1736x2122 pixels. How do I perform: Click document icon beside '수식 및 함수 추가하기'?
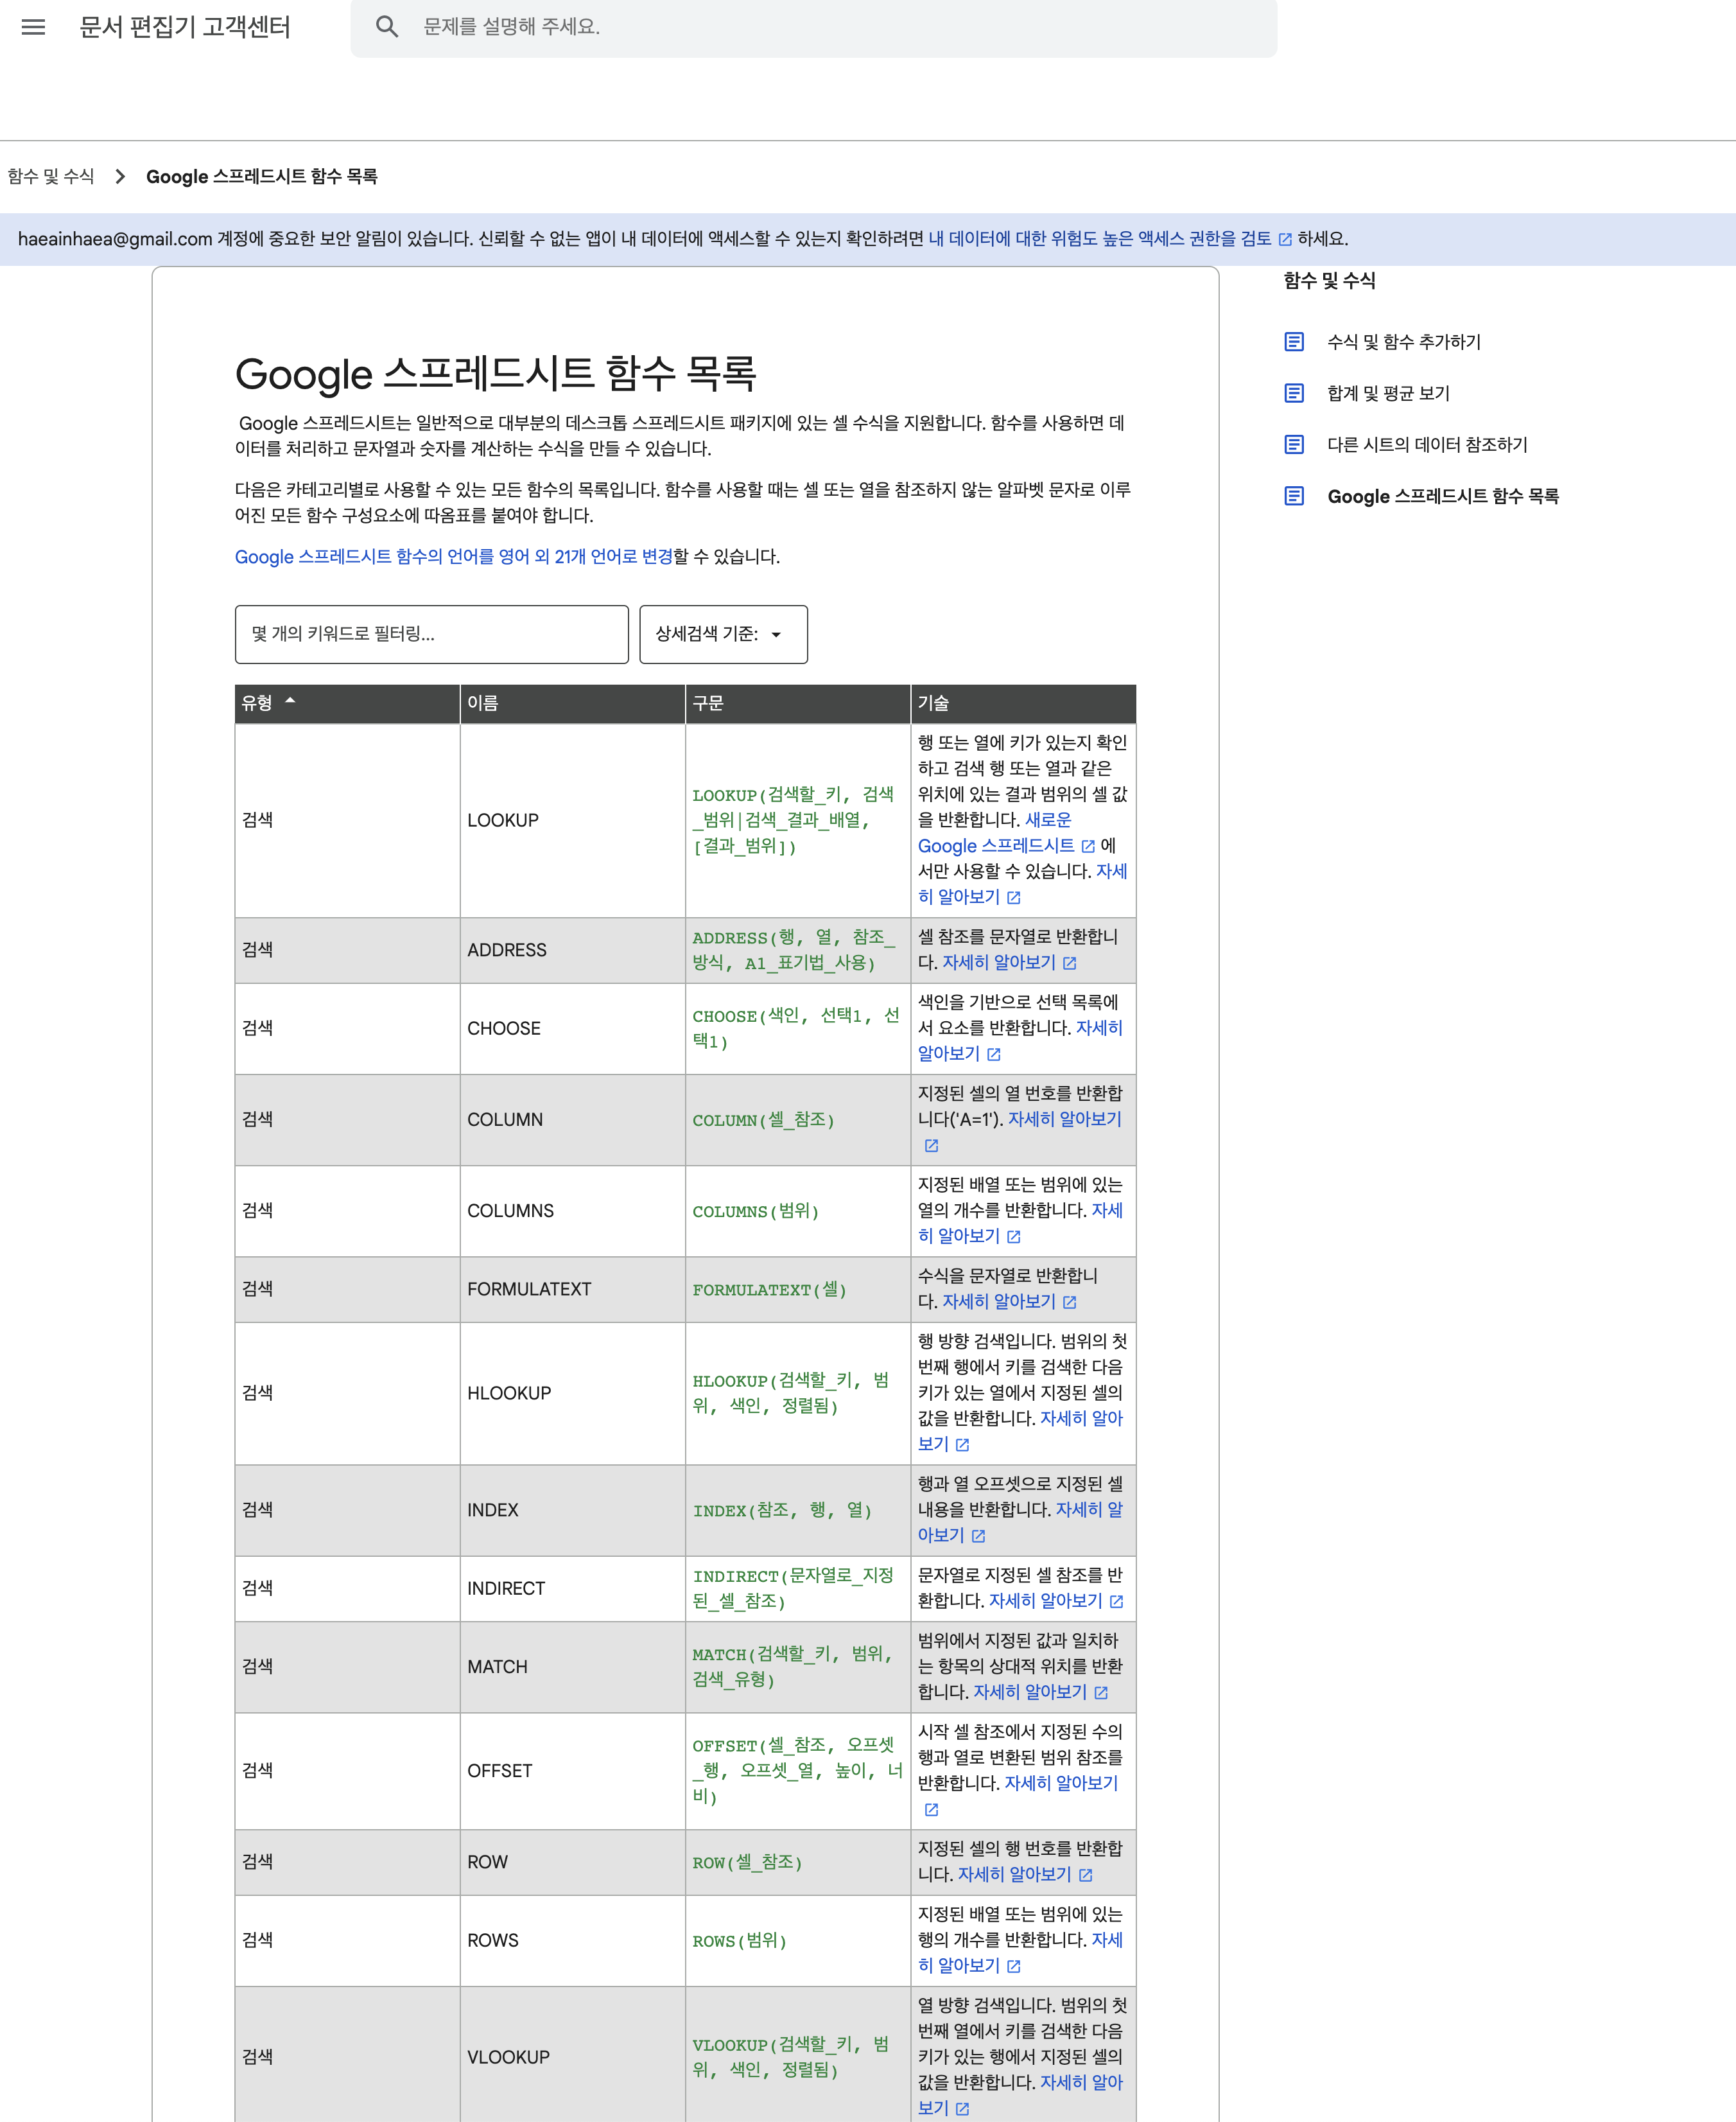tap(1294, 342)
